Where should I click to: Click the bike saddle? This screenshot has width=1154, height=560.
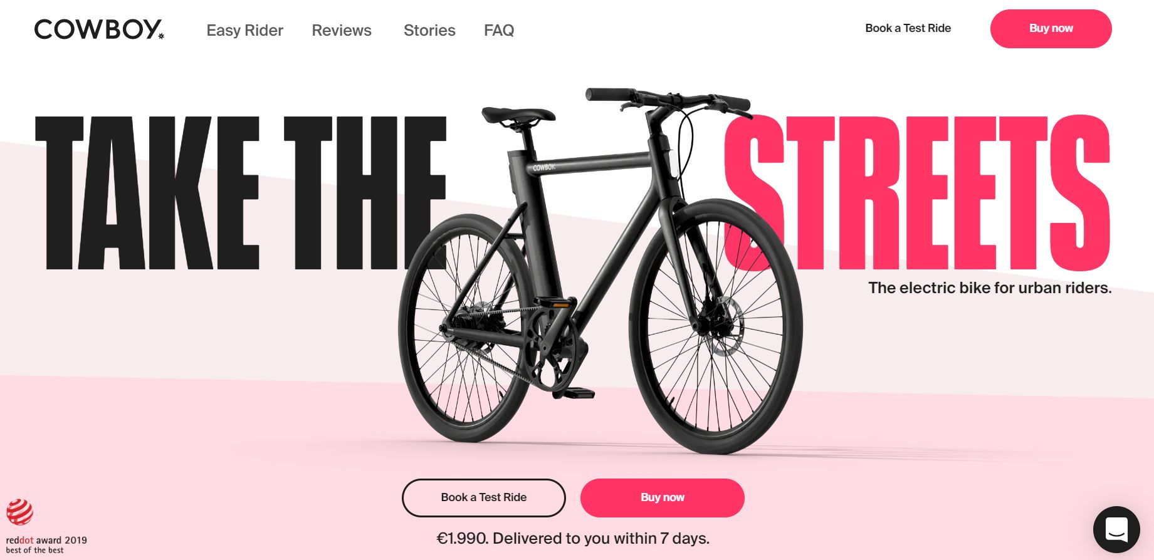[518, 115]
